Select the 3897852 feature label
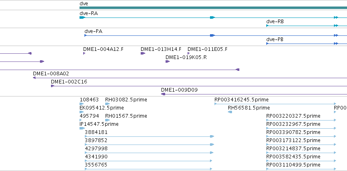The image size is (347, 171). pos(96,140)
